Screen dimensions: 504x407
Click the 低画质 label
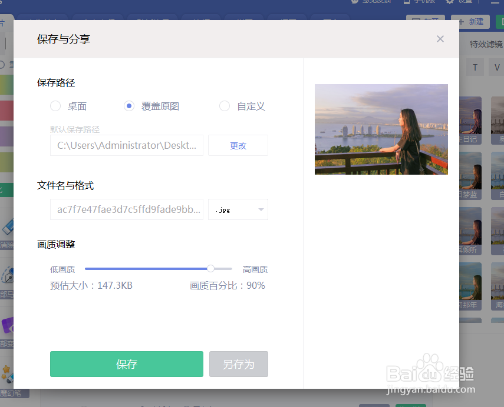pyautogui.click(x=62, y=269)
